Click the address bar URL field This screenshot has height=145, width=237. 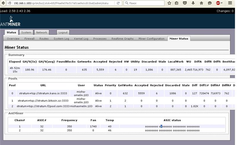point(59,3)
